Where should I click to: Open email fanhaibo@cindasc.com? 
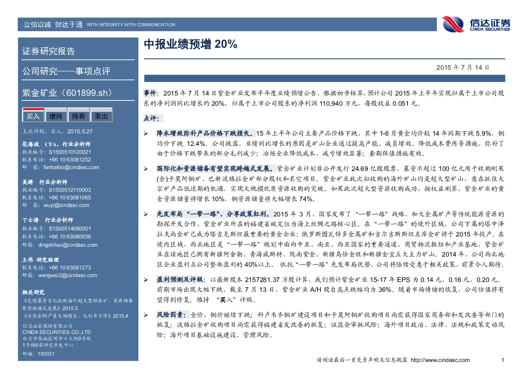[x=71, y=167]
